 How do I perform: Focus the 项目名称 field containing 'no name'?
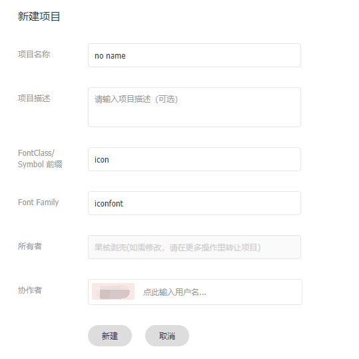(x=194, y=55)
